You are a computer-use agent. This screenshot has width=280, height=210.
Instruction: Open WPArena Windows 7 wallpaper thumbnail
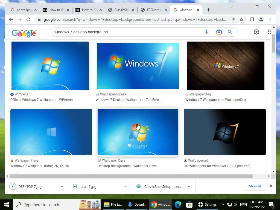[x=50, y=66]
